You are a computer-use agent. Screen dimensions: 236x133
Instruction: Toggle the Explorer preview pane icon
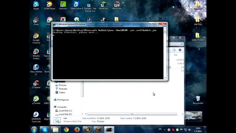[x=174, y=50]
